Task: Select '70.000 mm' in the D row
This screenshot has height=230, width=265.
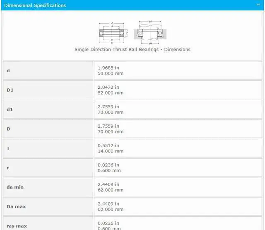Action: click(x=111, y=132)
